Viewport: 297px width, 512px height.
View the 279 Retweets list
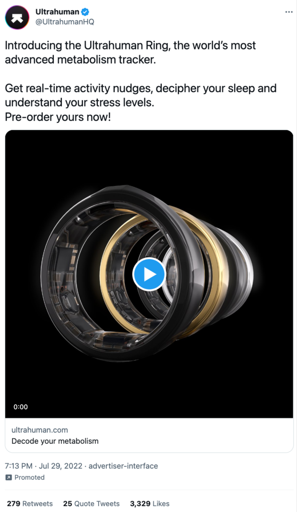(30, 504)
